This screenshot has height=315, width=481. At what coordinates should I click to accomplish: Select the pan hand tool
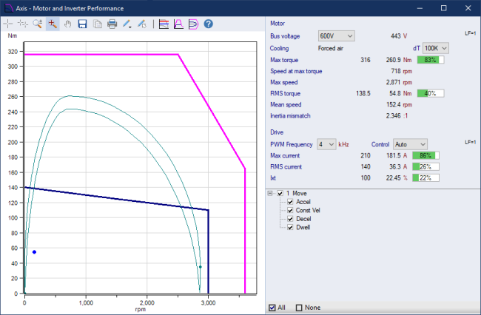(67, 24)
